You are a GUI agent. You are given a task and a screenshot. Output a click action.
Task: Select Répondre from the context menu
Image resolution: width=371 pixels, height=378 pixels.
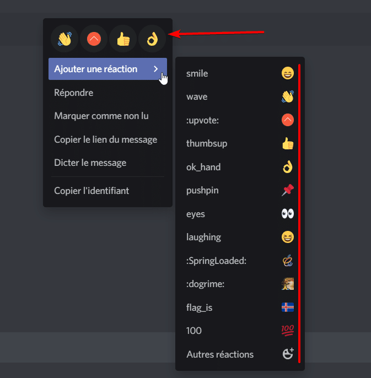74,93
